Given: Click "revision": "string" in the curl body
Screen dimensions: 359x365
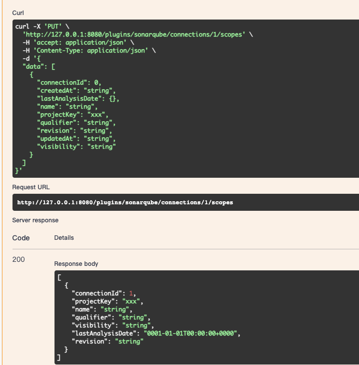Looking at the screenshot, I should (74, 131).
